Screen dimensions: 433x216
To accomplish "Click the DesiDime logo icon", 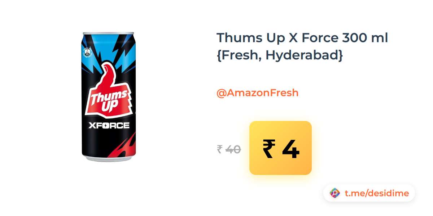I will (335, 193).
